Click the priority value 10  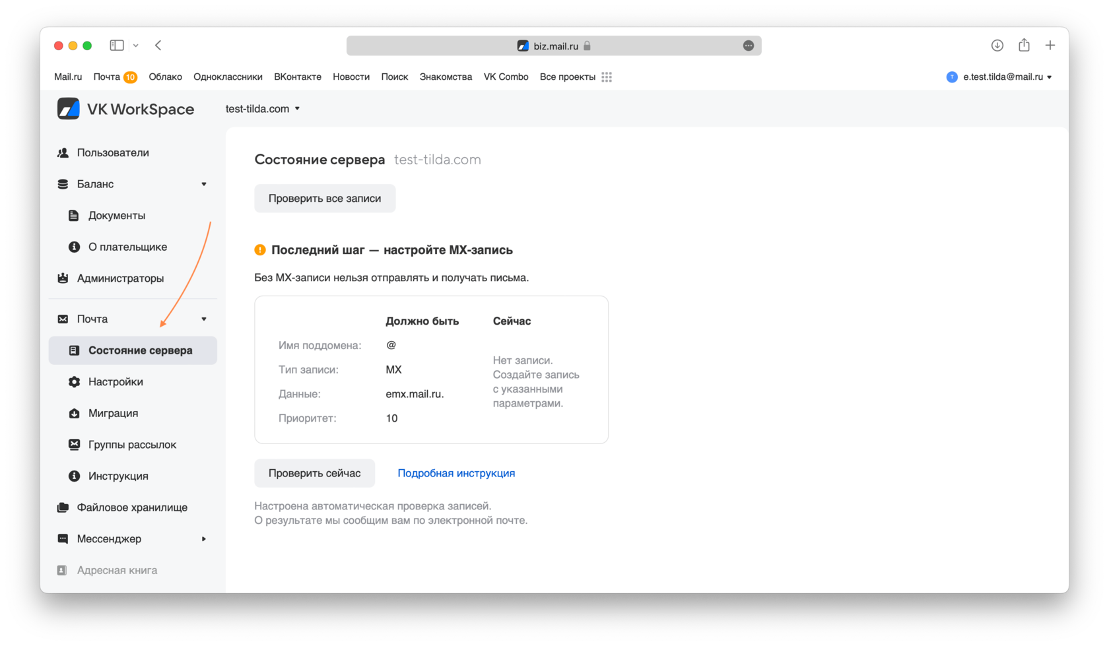coord(391,418)
